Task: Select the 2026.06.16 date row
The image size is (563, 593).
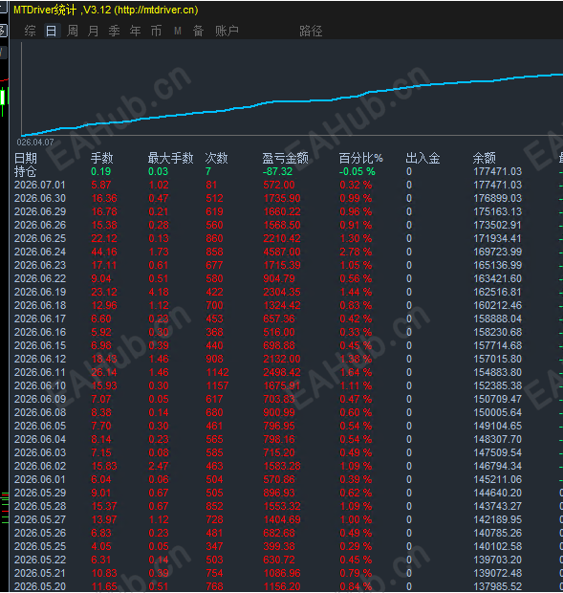Action: click(x=40, y=332)
